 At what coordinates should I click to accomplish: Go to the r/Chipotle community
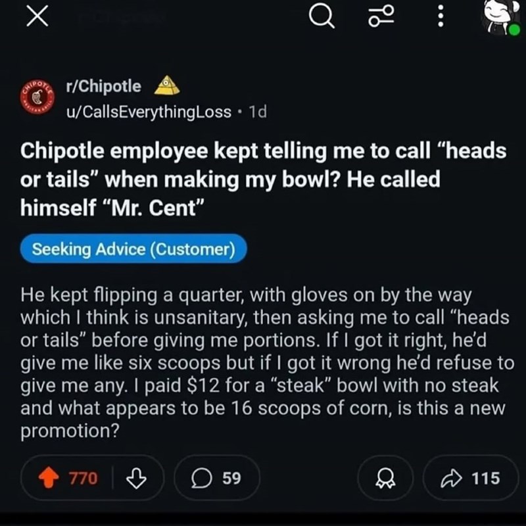tap(103, 86)
